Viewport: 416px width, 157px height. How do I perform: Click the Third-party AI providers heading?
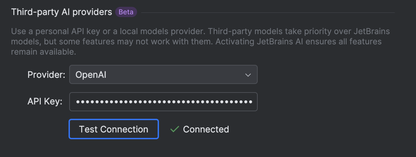62,12
